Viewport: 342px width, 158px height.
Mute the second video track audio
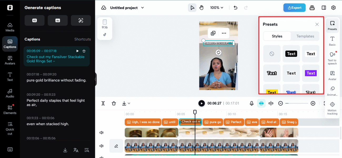101,146
